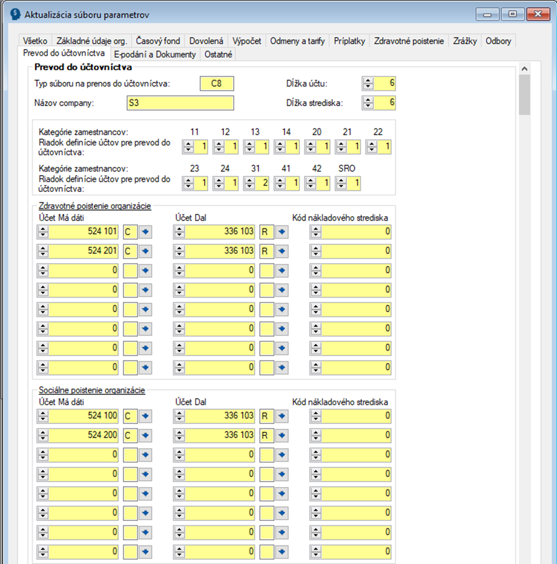Open the E-podání a Dokumenty tab
Screen dimensions: 557x564
tap(155, 55)
